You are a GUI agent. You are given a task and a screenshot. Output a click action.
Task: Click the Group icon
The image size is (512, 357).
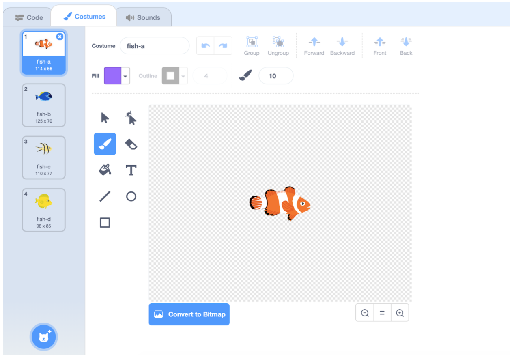pyautogui.click(x=252, y=42)
